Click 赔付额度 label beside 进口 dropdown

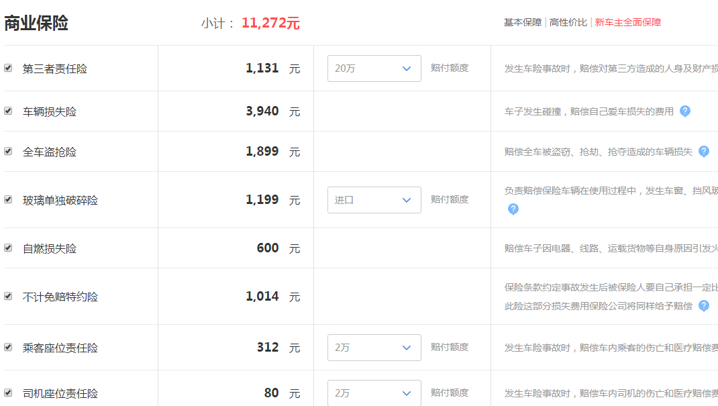pyautogui.click(x=450, y=199)
